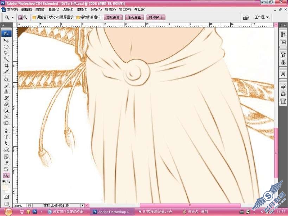Expand status bar info options arrow

click(x=82, y=205)
